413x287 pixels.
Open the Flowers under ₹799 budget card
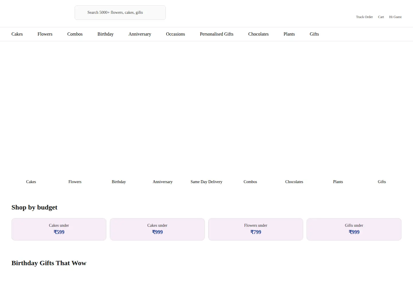256,229
